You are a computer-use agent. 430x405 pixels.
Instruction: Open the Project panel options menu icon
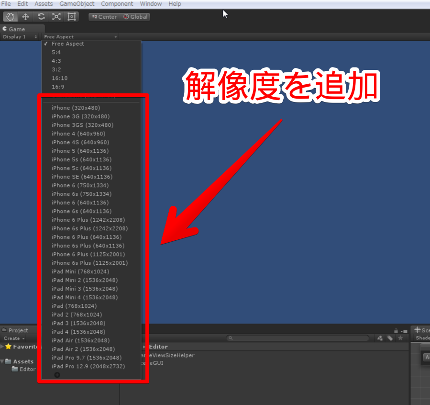(x=404, y=331)
